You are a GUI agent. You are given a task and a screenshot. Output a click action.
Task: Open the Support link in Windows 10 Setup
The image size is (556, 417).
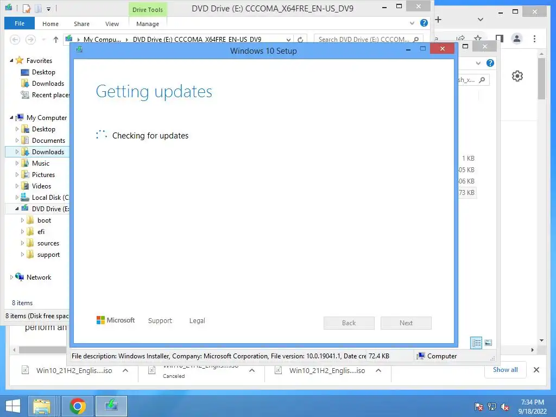click(160, 320)
